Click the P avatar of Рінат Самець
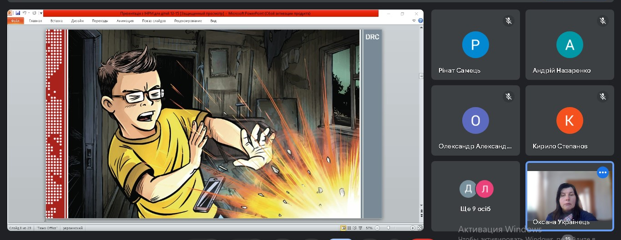 (x=475, y=45)
